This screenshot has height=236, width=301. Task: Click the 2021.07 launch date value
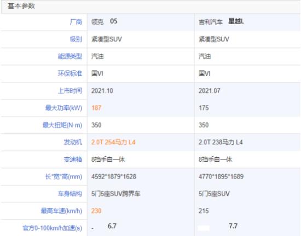click(x=210, y=91)
